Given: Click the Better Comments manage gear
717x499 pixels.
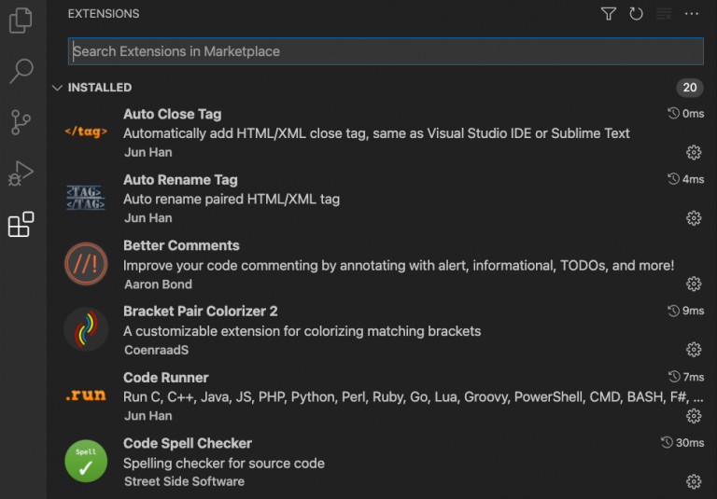Looking at the screenshot, I should click(x=694, y=284).
